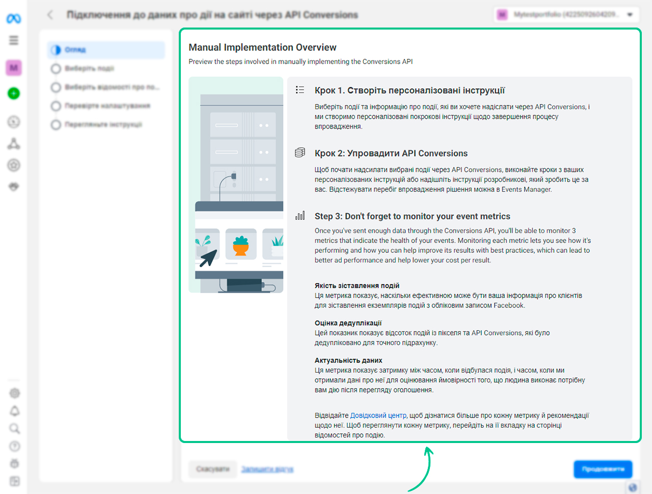Click the Meta logo in the sidebar
This screenshot has height=494, width=652.
14,19
